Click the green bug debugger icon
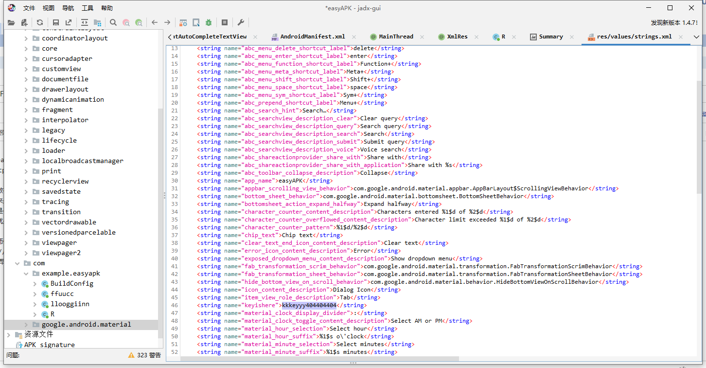 (209, 22)
